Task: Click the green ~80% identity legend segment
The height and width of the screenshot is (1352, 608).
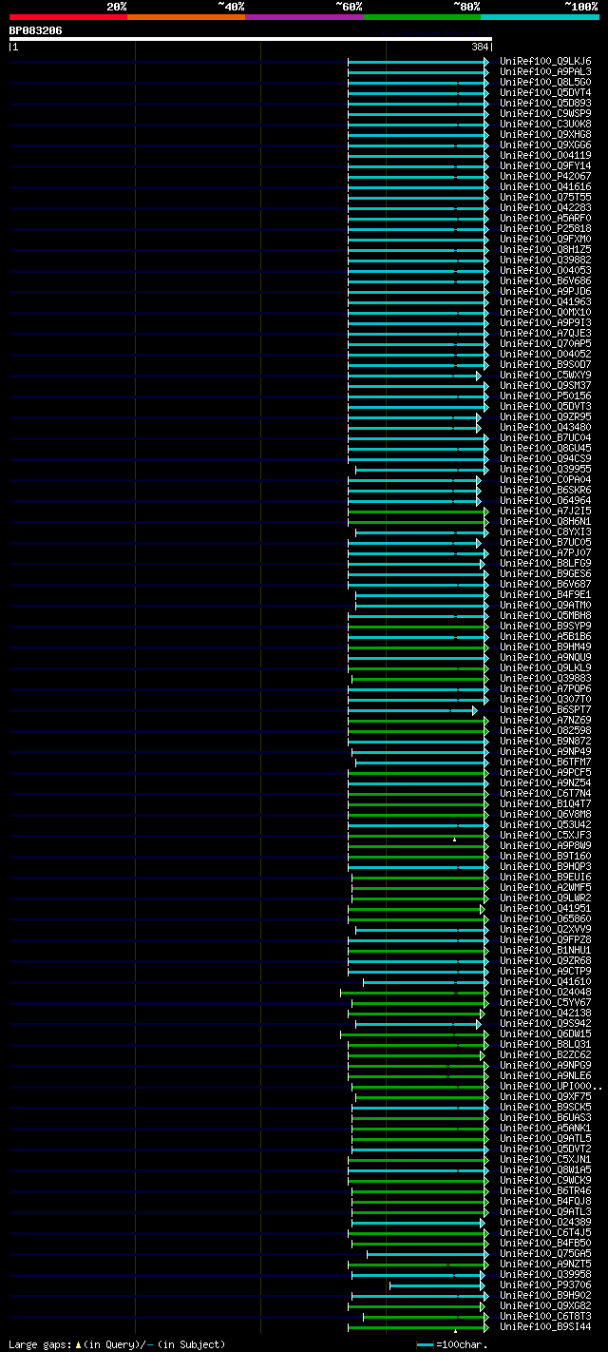Action: 422,16
